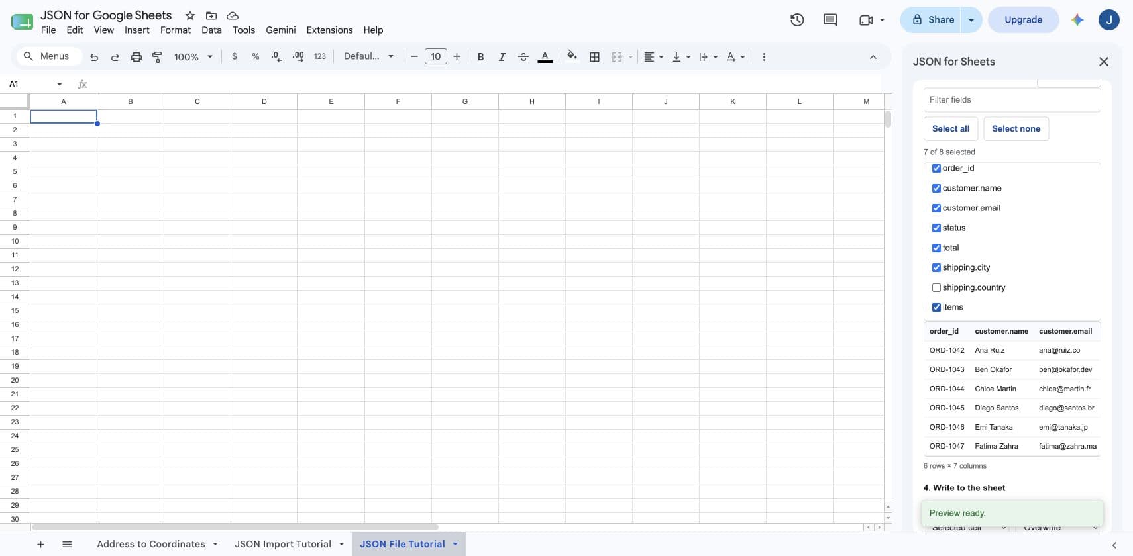Toggle strikethrough formatting
The width and height of the screenshot is (1133, 556).
click(523, 57)
